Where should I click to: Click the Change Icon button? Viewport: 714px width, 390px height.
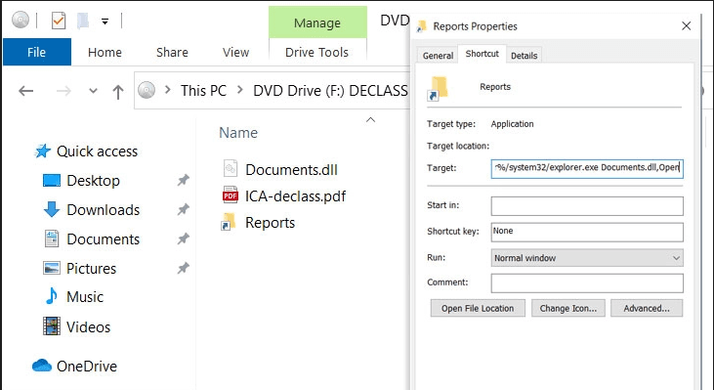pos(567,309)
